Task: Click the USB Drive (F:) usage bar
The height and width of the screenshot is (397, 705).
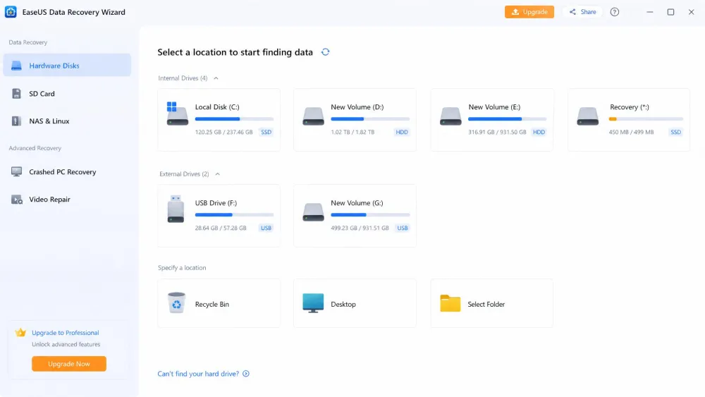Action: coord(234,215)
